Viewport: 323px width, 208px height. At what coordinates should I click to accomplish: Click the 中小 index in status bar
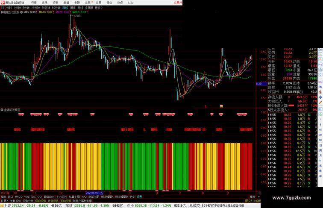(131, 205)
